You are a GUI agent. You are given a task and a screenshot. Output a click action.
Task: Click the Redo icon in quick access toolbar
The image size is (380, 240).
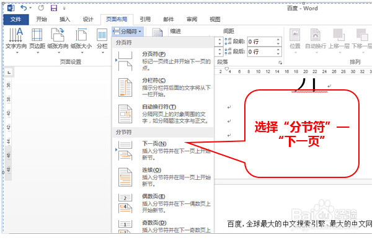pyautogui.click(x=41, y=8)
